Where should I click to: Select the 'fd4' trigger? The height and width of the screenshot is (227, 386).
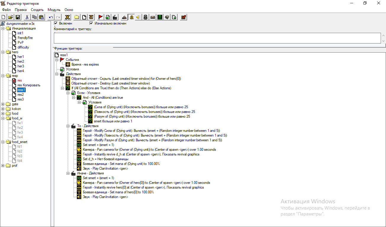point(20,161)
